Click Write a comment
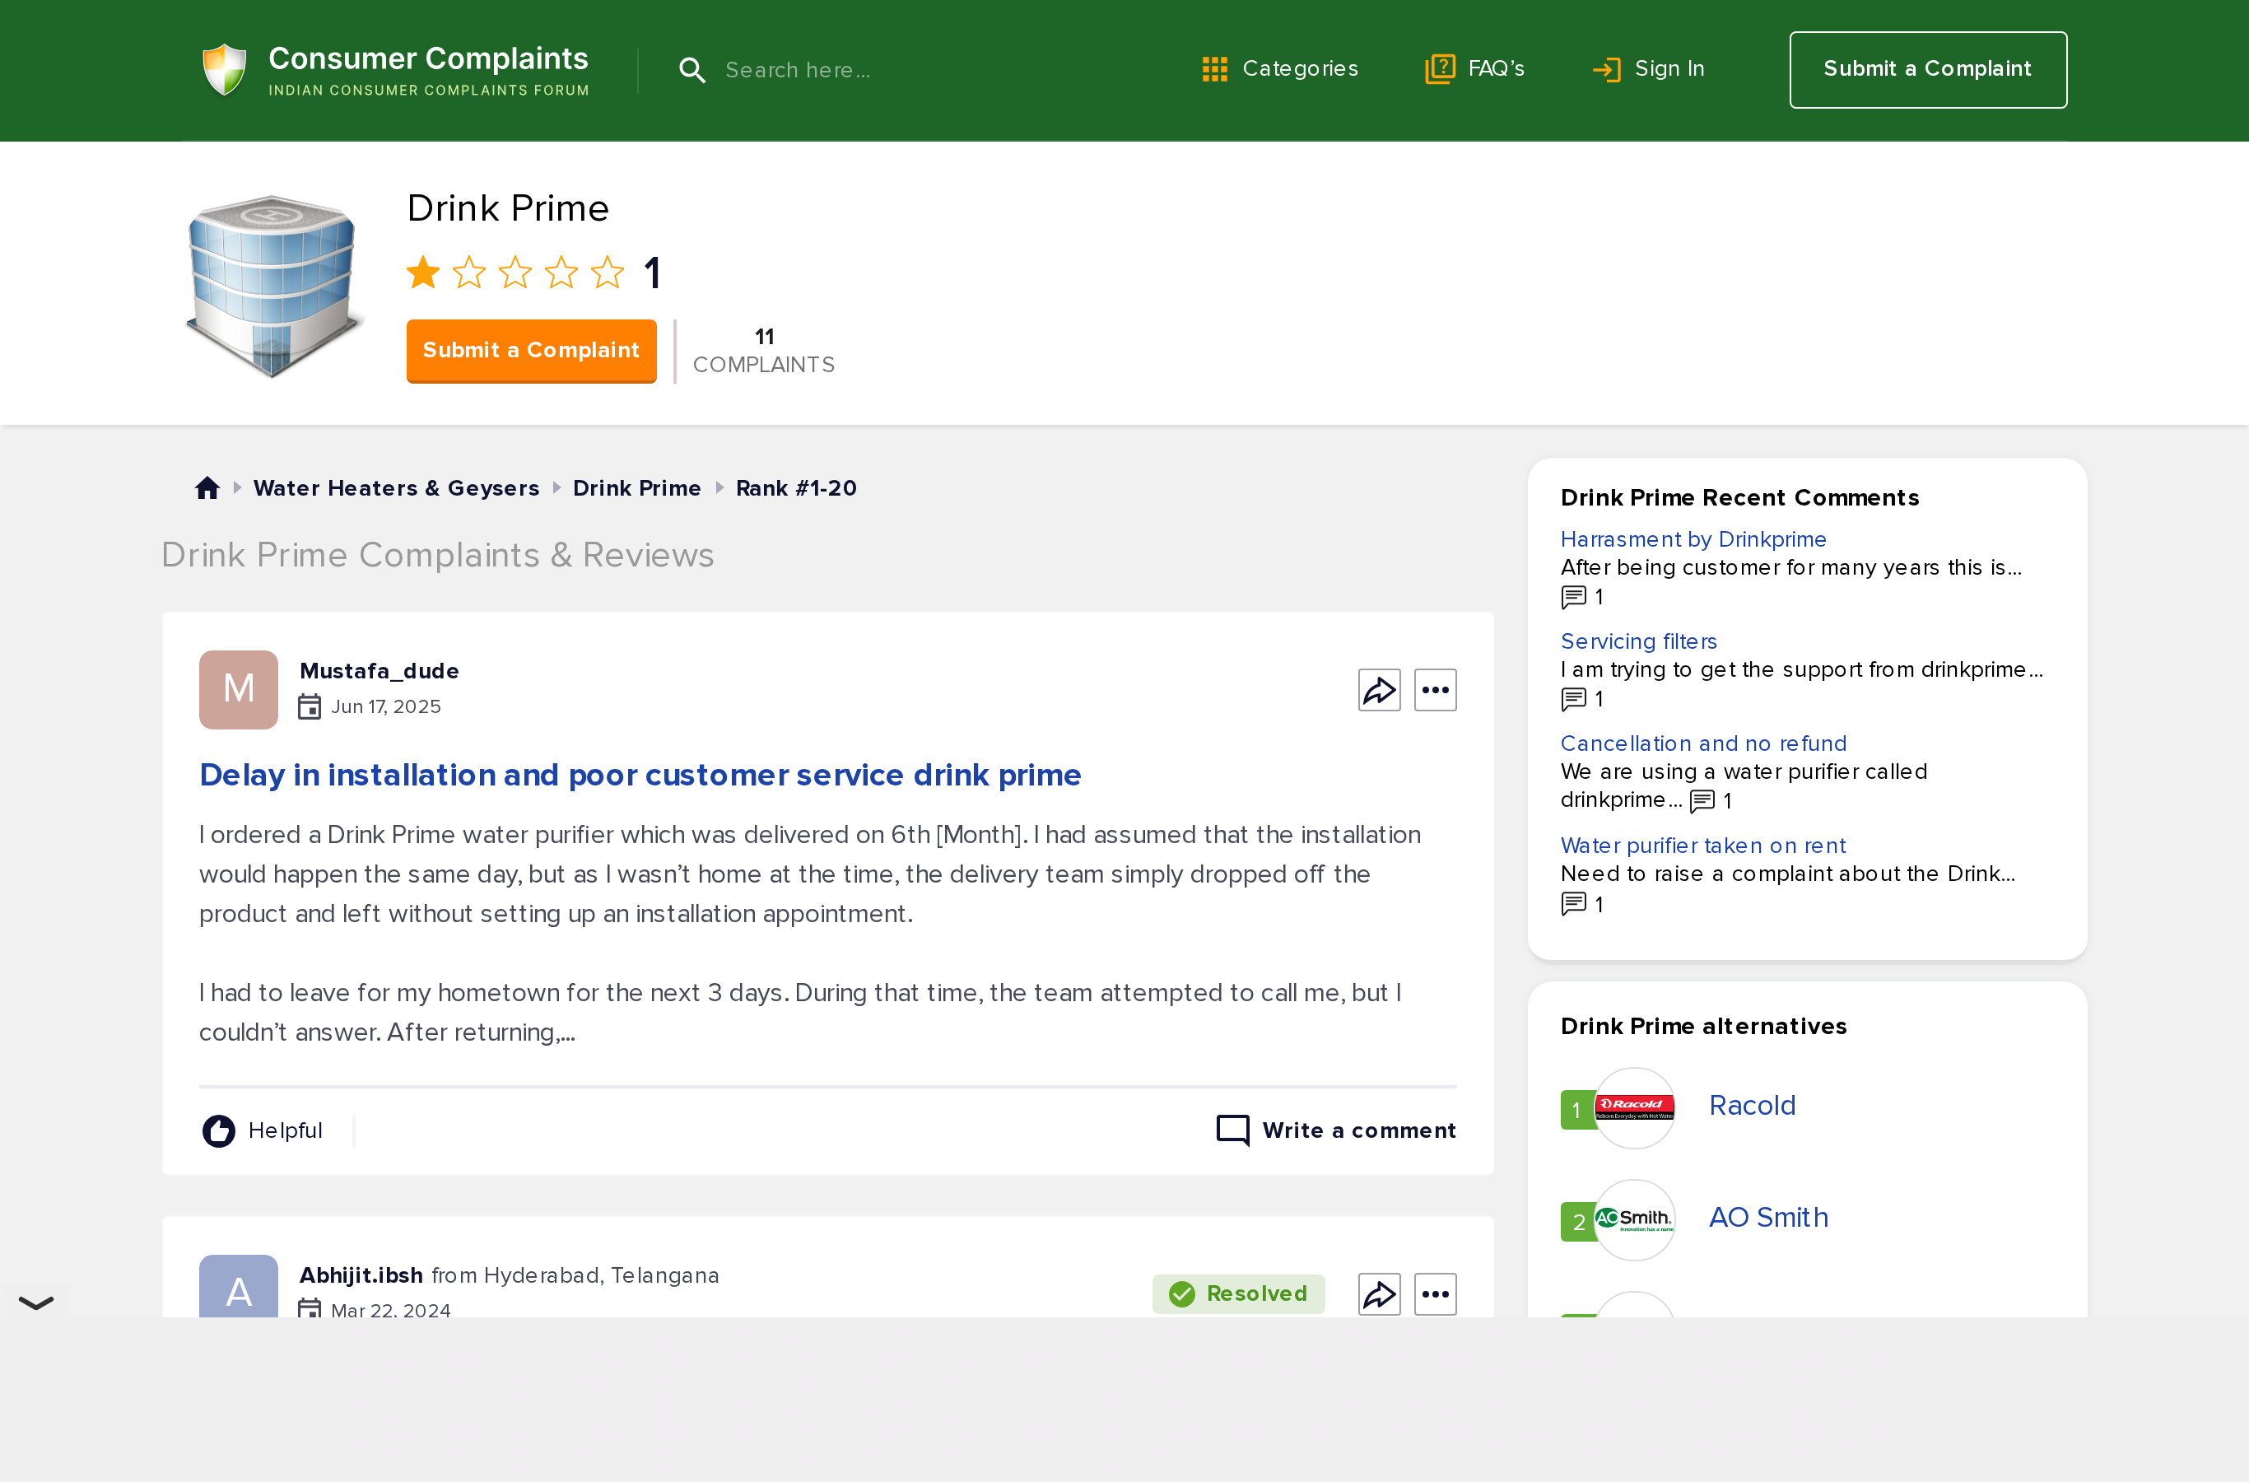Viewport: 2249px width, 1482px height. (x=1336, y=1130)
